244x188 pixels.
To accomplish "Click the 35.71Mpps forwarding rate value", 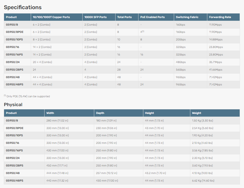I will tap(215, 62).
